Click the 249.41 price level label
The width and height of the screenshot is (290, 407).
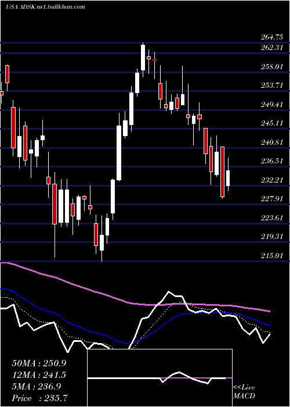271,105
